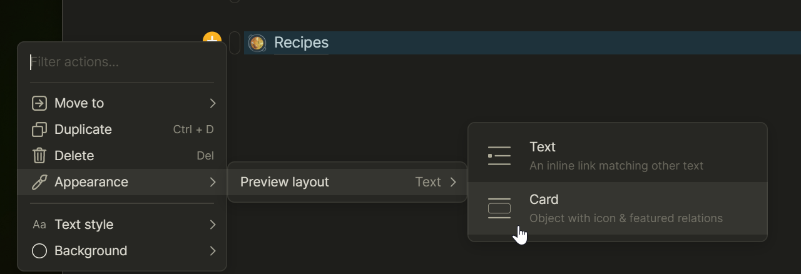This screenshot has height=274, width=801.
Task: Click the orange plus block button
Action: click(x=212, y=38)
